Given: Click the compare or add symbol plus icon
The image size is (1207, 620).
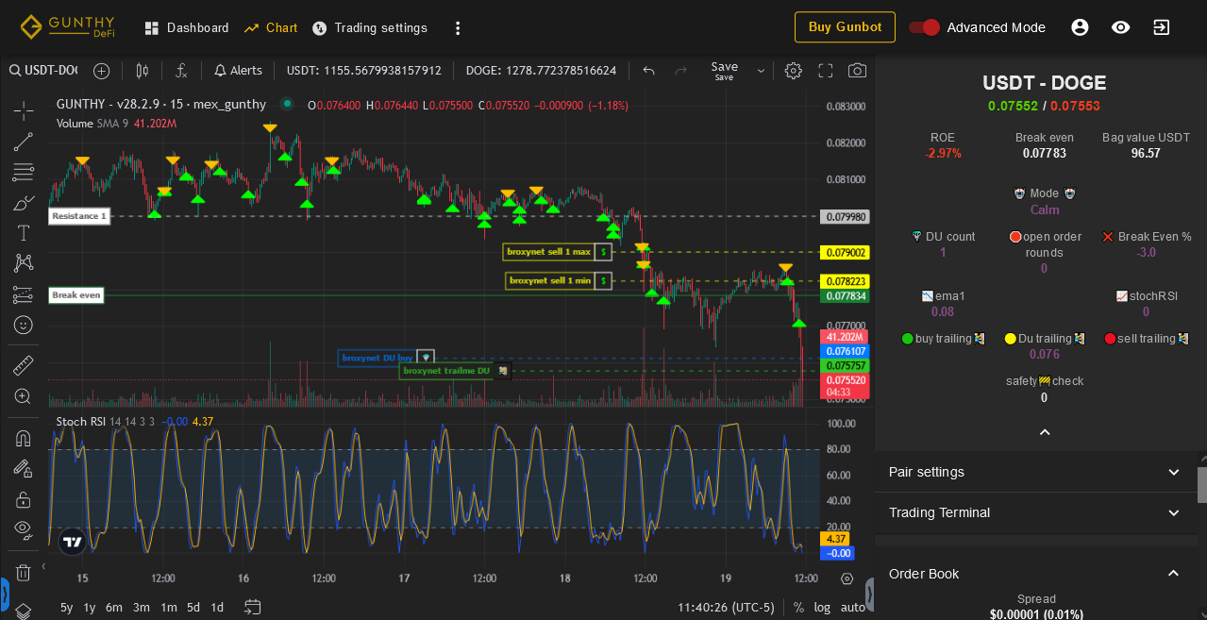Looking at the screenshot, I should point(101,71).
